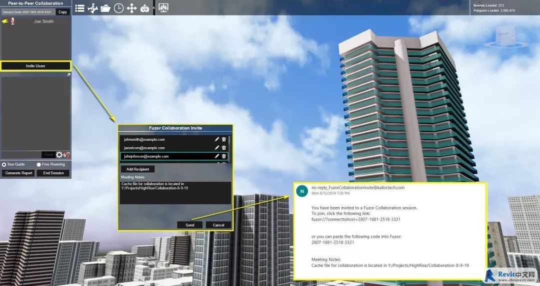This screenshot has width=540, height=286.
Task: Copy the session code
Action: click(x=62, y=11)
